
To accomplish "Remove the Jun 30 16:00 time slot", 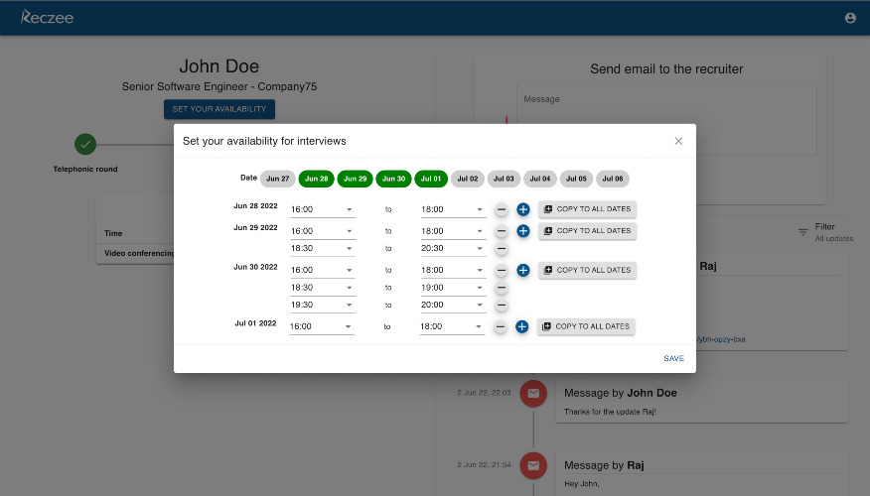I will 501,271.
